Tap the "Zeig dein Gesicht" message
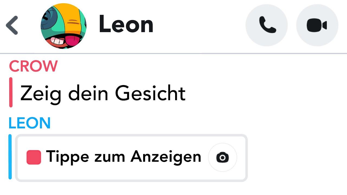 coord(103,93)
